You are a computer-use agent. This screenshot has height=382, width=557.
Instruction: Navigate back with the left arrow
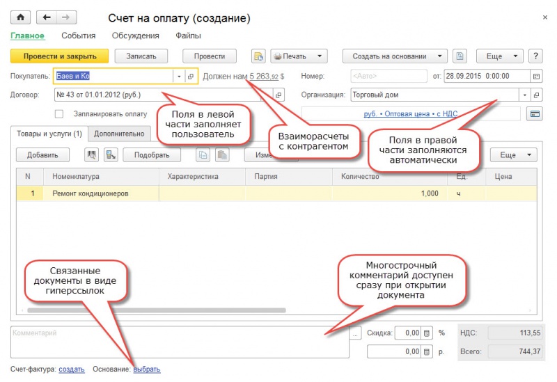point(47,17)
